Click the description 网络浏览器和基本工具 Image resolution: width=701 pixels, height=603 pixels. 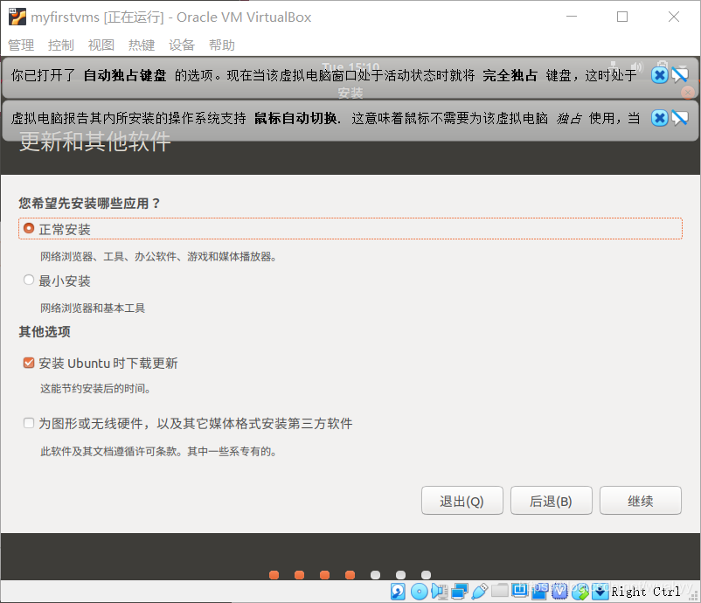point(93,308)
